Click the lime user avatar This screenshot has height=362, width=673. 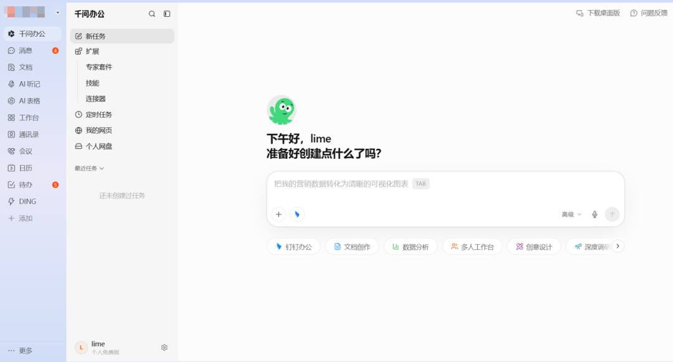point(81,348)
